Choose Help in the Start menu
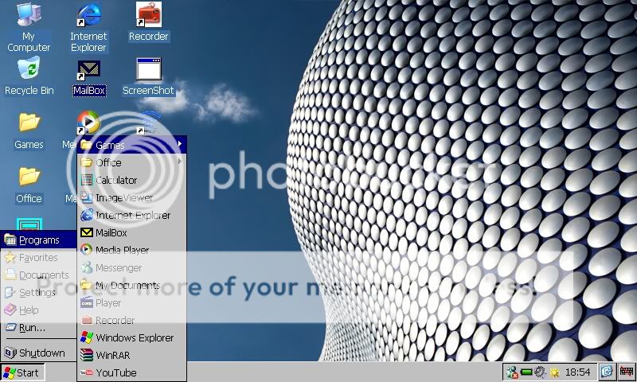Screen dimensions: 637x382 38,310
